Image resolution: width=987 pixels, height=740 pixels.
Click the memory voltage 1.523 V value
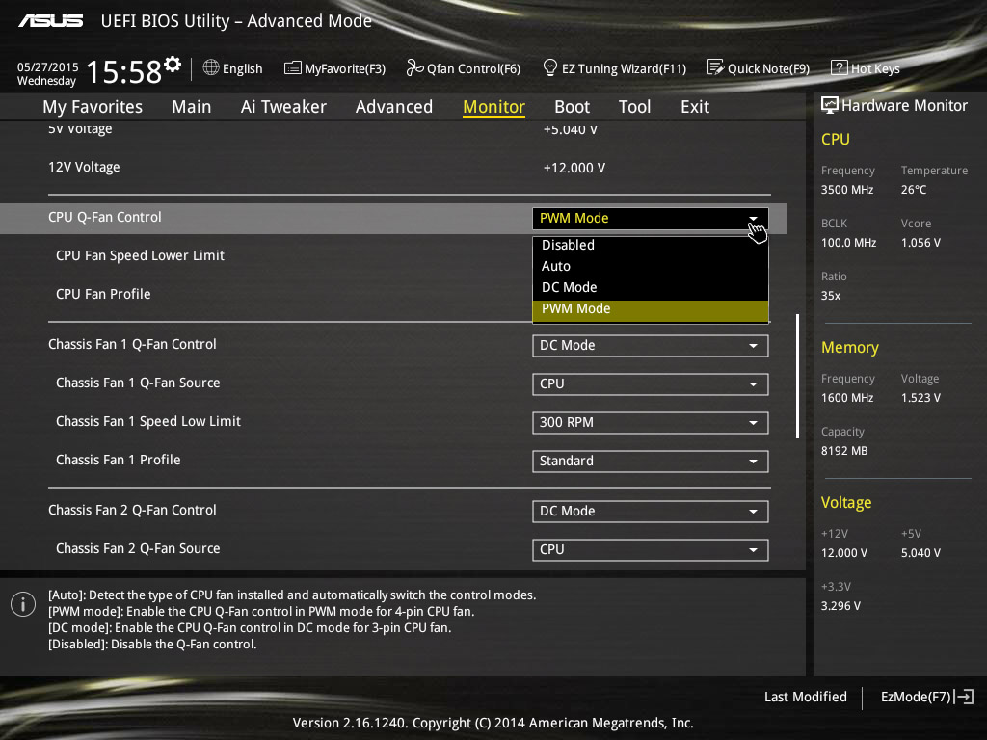pos(920,398)
